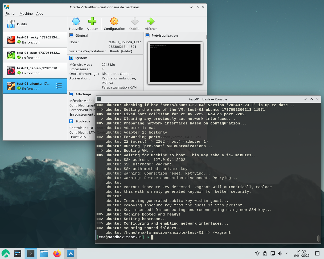The height and width of the screenshot is (259, 324).
Task: Open settings using the Configuration gear icon
Action: [x=114, y=24]
